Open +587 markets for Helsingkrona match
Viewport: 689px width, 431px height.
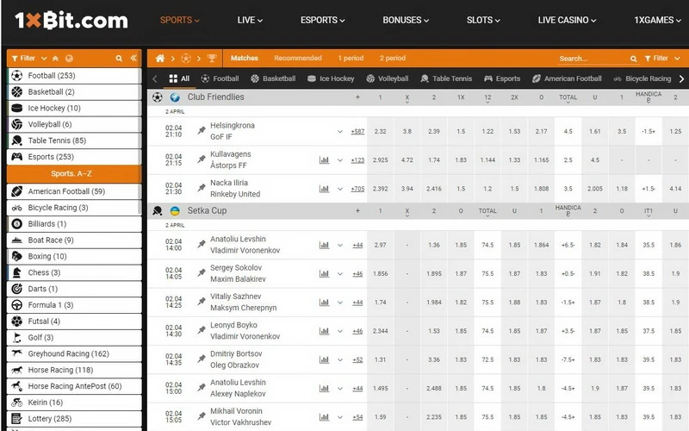357,132
